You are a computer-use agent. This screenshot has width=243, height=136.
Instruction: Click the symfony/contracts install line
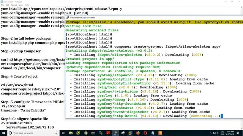(132, 108)
